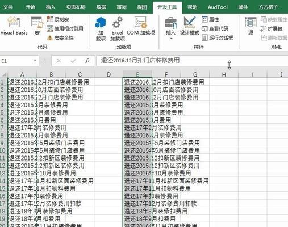Image resolution: width=288 pixels, height=227 pixels.
Task: Switch to the 视图 tab
Action: (x=141, y=7)
